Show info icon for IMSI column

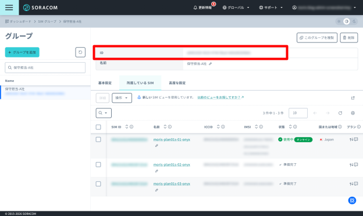(x=261, y=127)
